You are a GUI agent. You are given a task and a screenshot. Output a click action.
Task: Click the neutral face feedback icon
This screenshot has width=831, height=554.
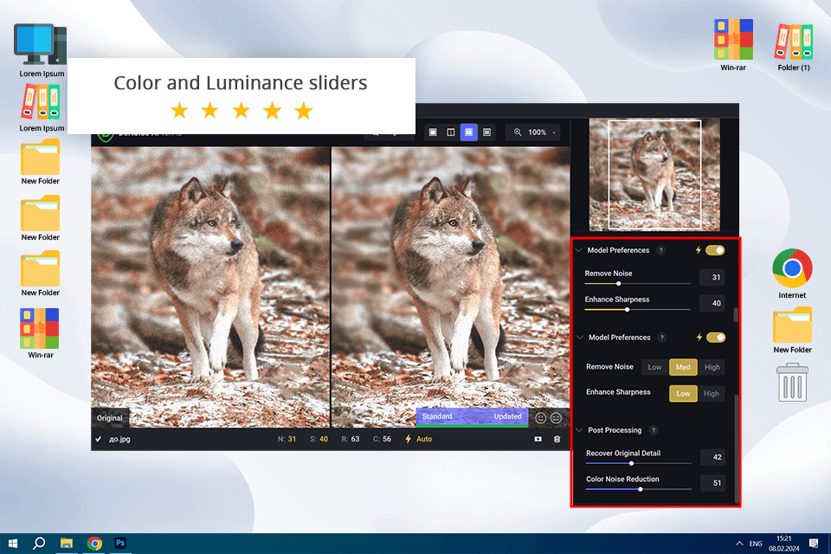[x=556, y=418]
